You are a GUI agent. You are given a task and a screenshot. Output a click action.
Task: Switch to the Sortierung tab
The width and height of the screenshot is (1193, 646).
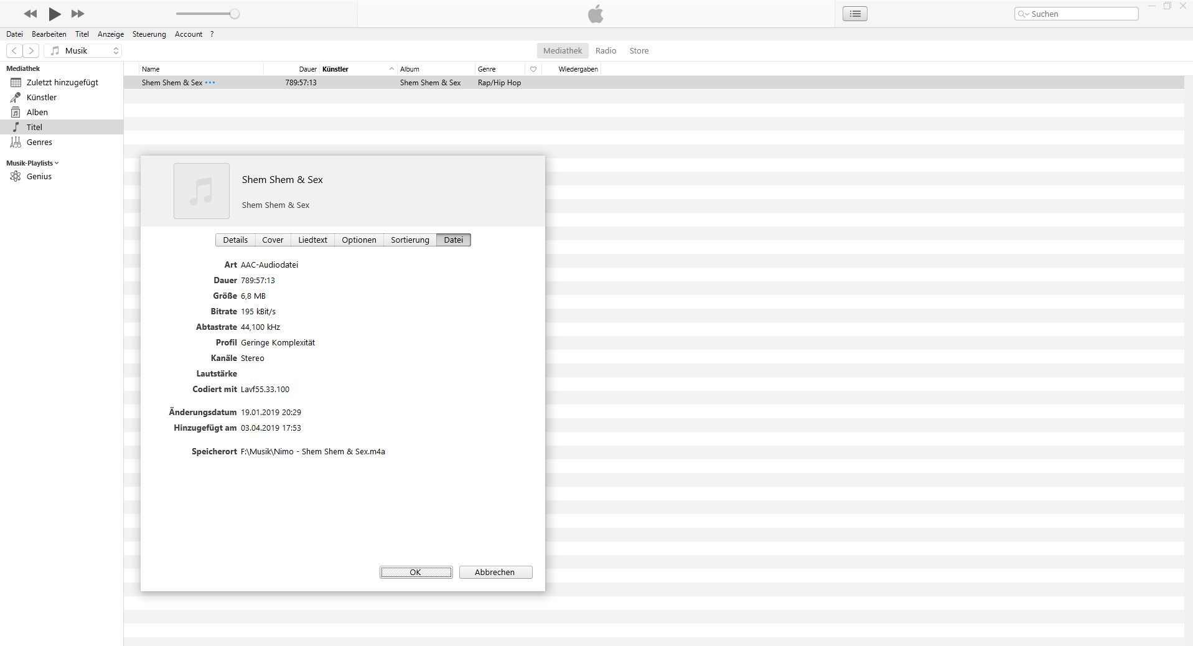[x=410, y=240]
